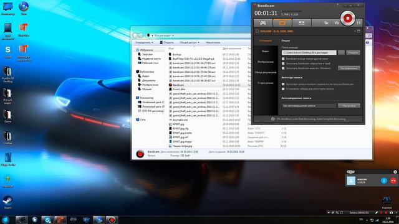Open the Основные section in Bandicam sidebar
This screenshot has width=399, height=224.
[266, 40]
